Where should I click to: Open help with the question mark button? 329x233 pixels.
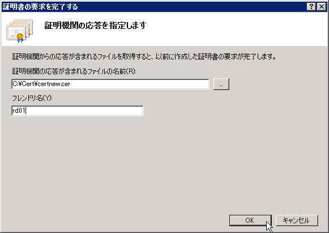(311, 7)
